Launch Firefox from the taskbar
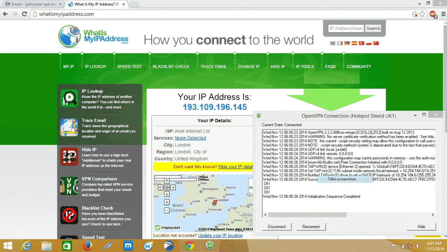 [87, 246]
